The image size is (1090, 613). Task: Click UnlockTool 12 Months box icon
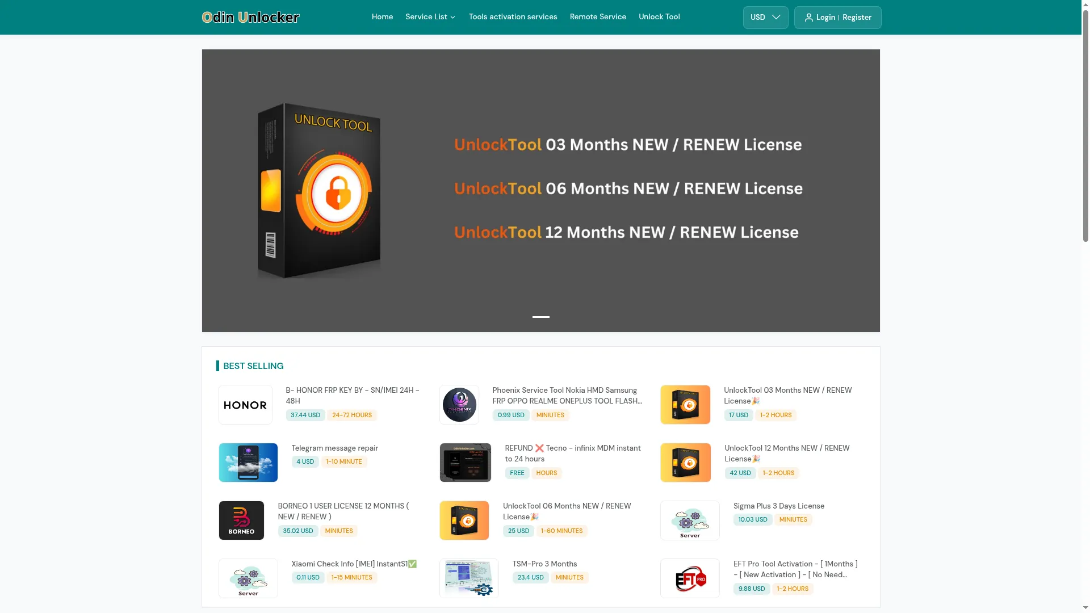pyautogui.click(x=685, y=463)
